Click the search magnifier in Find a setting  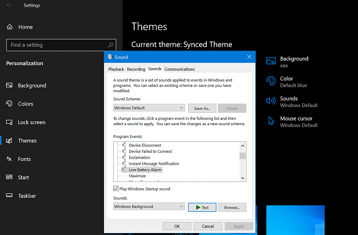pos(111,45)
